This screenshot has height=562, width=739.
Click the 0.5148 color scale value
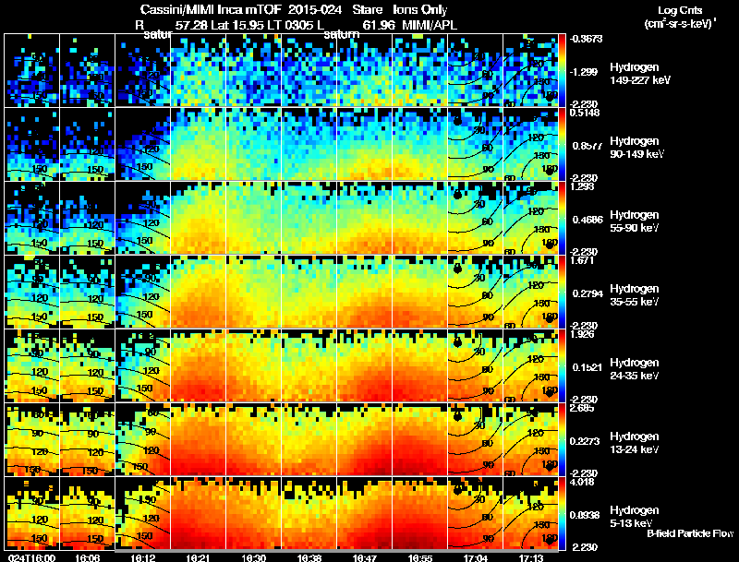point(585,113)
